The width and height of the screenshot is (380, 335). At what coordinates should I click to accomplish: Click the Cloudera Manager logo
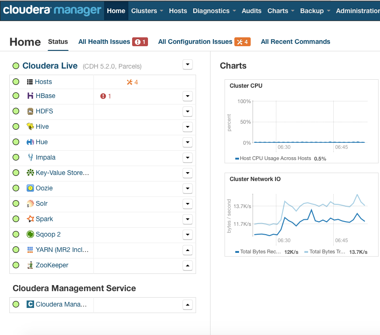52,10
